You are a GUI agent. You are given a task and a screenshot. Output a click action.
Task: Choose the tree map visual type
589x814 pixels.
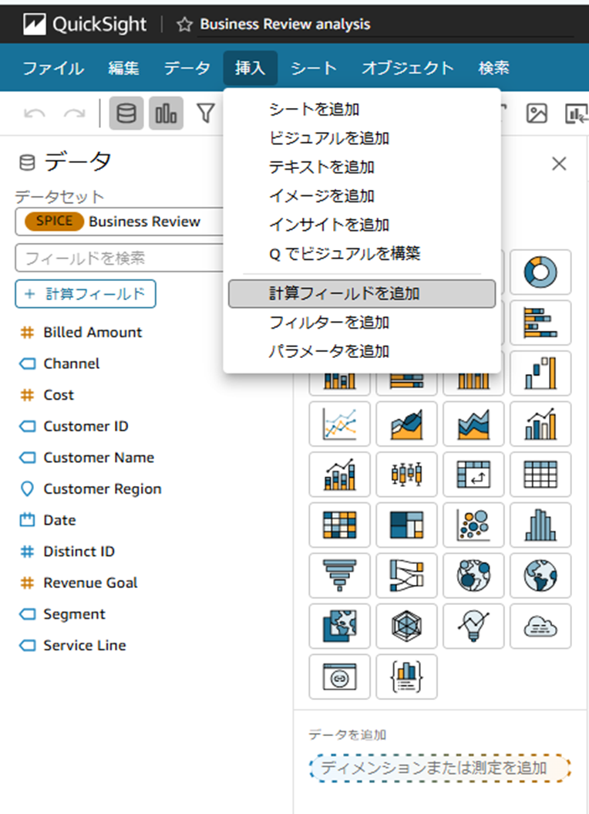406,525
